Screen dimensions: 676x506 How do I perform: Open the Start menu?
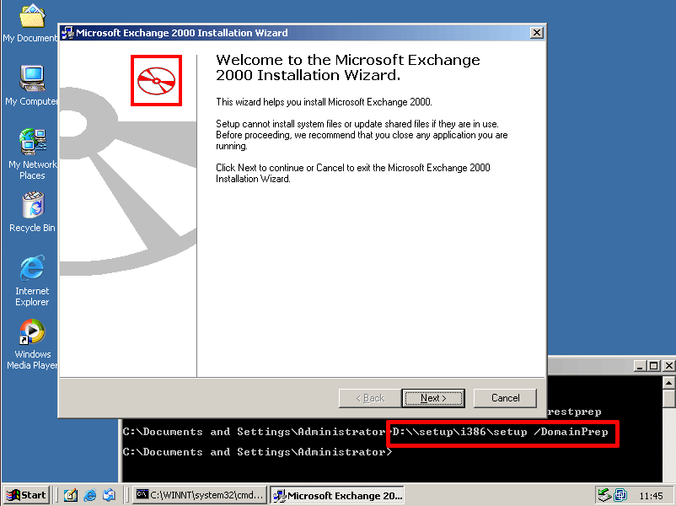tap(27, 495)
